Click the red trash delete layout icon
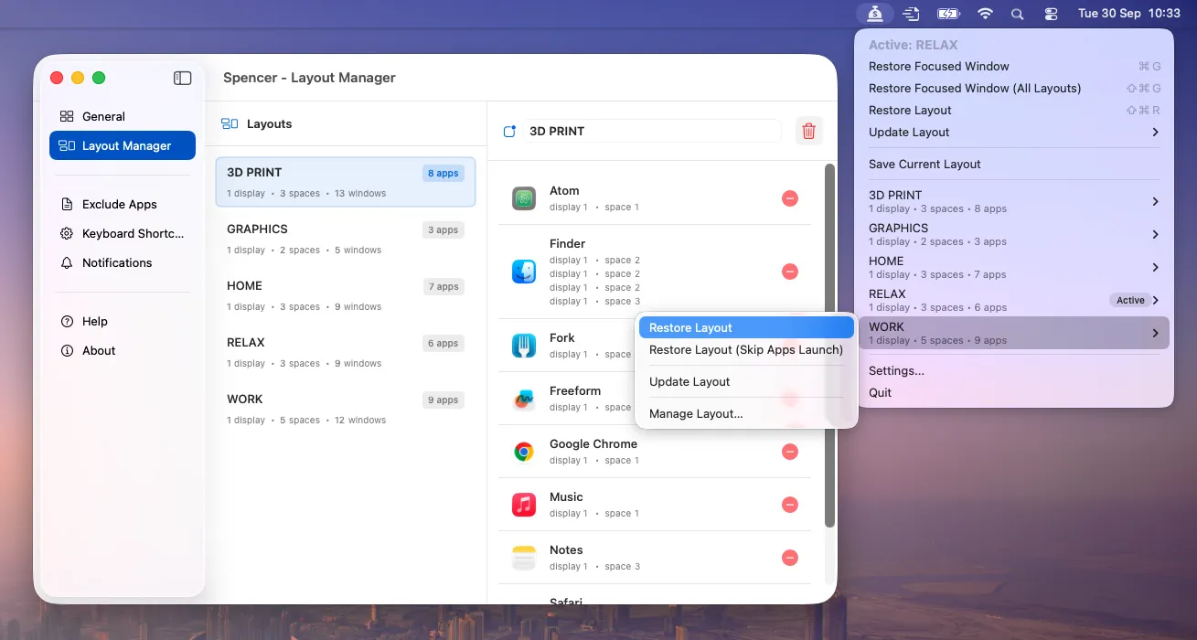 pos(808,131)
